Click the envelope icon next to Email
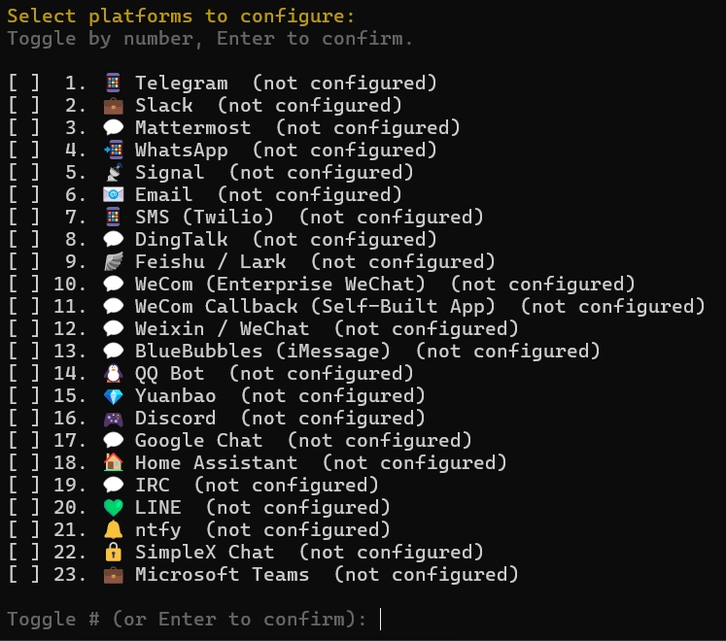Screen dimensions: 726x641 point(113,195)
